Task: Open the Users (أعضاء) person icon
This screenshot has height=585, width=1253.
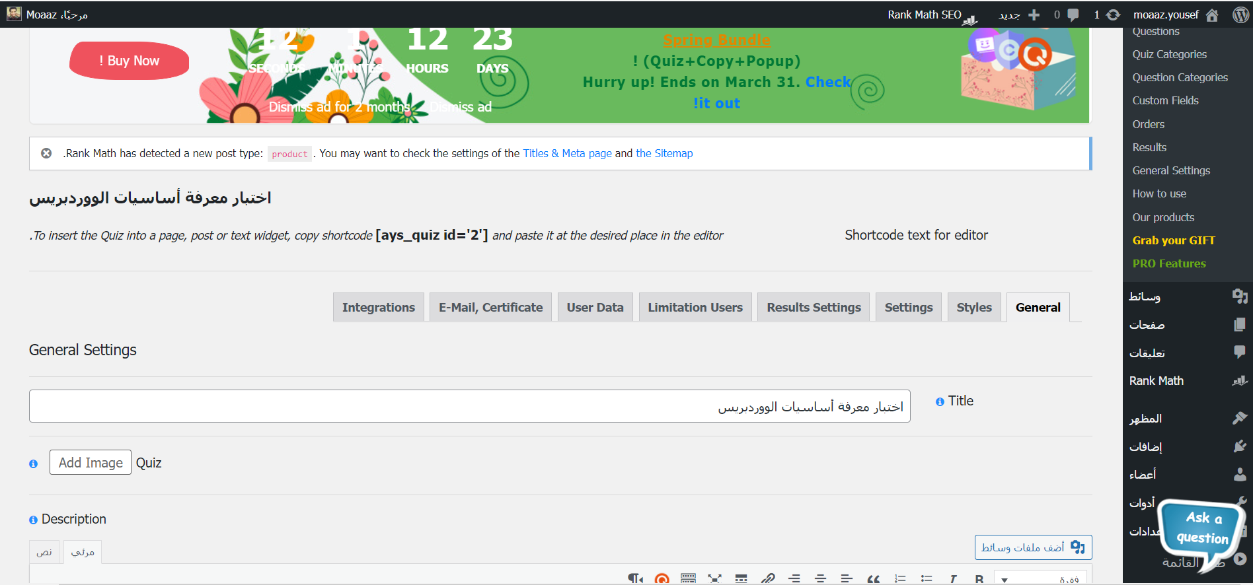Action: pyautogui.click(x=1240, y=474)
